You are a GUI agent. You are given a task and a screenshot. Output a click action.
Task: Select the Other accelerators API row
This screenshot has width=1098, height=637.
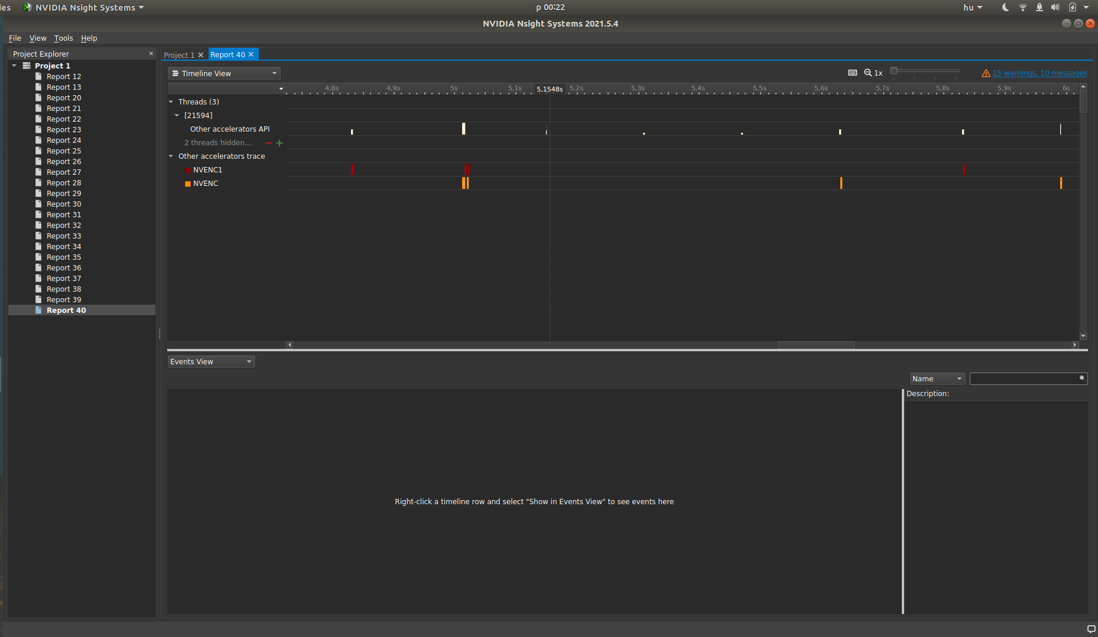pos(230,129)
